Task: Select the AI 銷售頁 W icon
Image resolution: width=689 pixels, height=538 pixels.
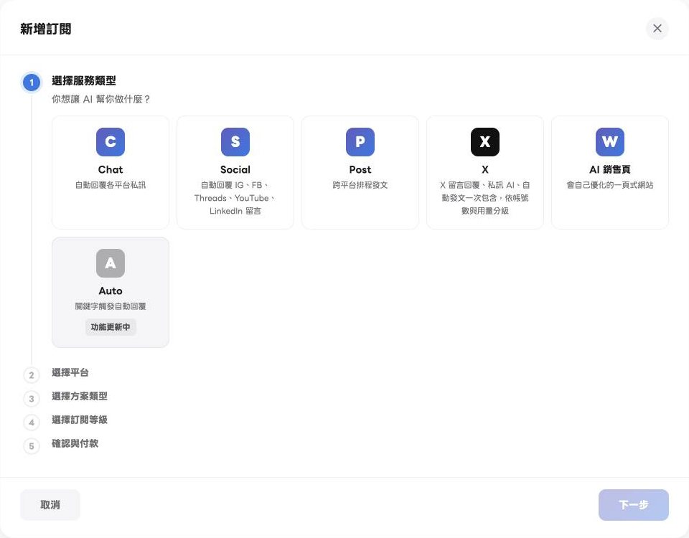Action: click(x=609, y=142)
